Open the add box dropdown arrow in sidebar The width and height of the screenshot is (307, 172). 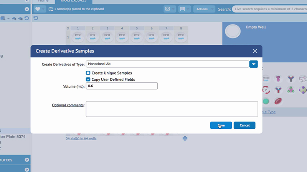tap(8, 18)
